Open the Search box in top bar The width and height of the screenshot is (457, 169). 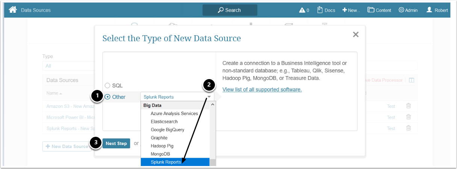[x=230, y=10]
